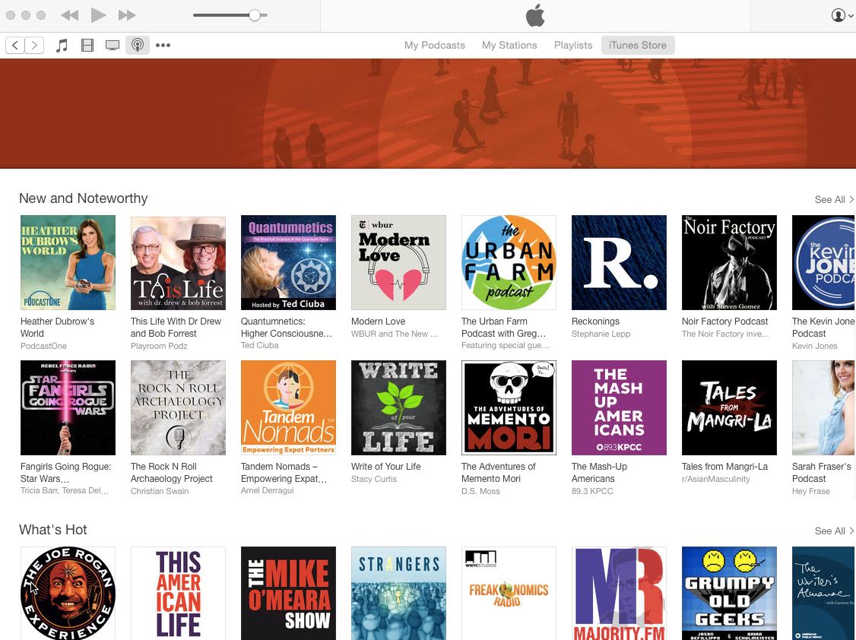Viewport: 856px width, 640px height.
Task: Open Rock N Roll Archaeology Project artwork
Action: pos(178,407)
